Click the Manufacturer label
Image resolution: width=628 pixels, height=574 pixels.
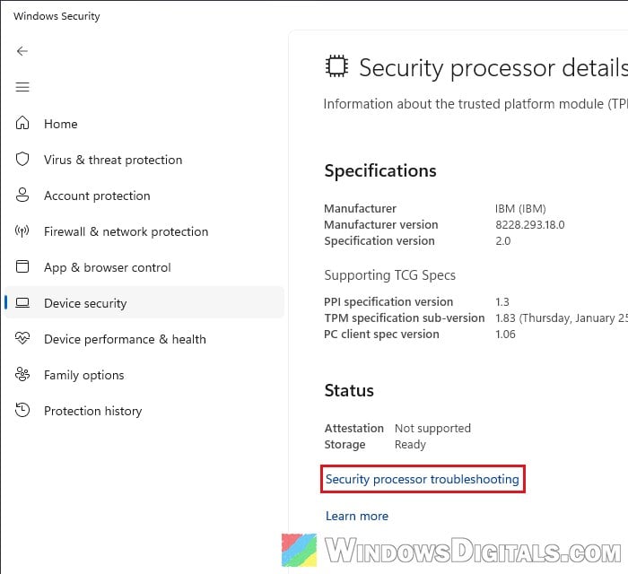click(360, 209)
